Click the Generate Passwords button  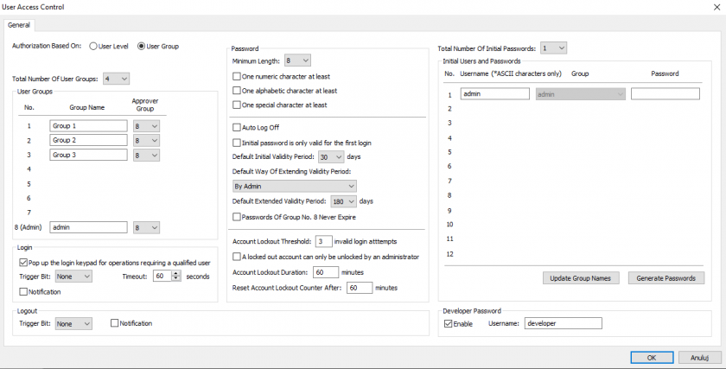coord(665,278)
